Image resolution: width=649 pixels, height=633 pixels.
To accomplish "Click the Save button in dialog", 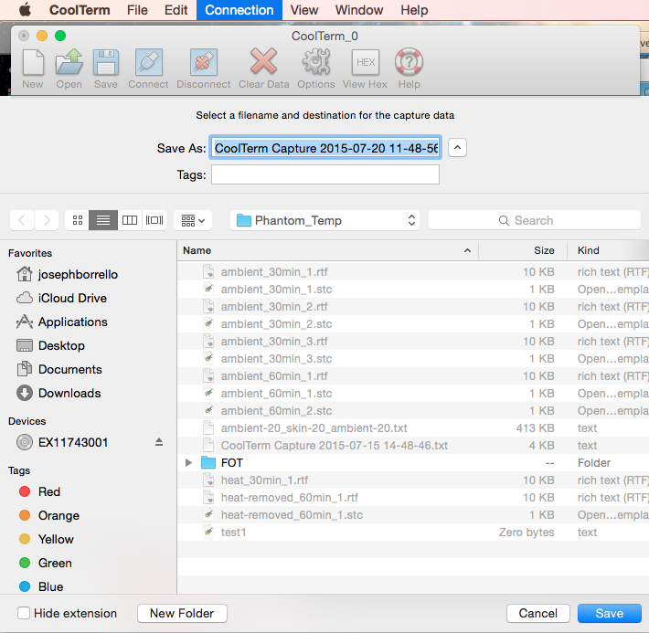I will pyautogui.click(x=610, y=613).
